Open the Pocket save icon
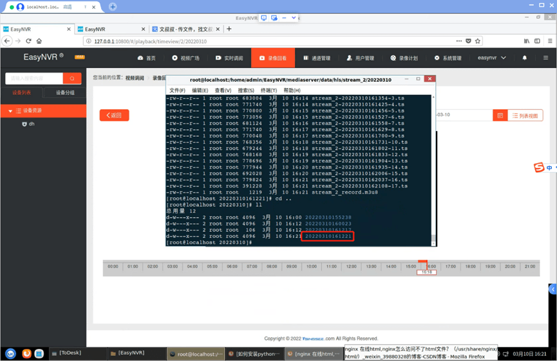Image resolution: width=557 pixels, height=361 pixels. [x=468, y=41]
